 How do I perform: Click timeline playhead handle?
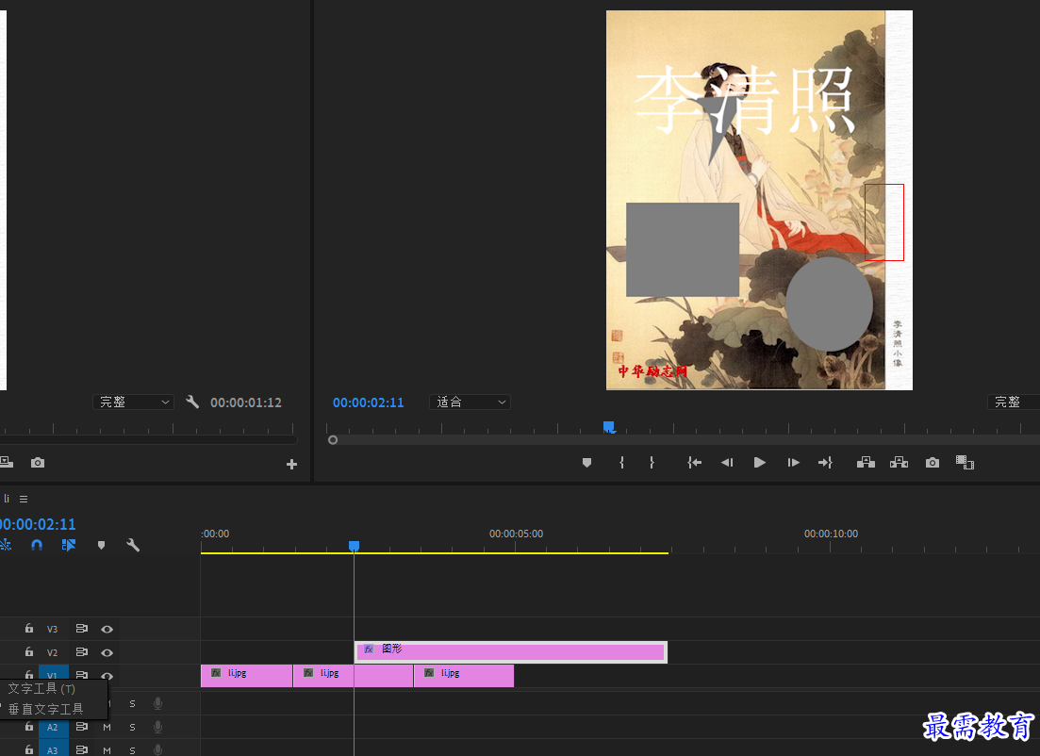click(355, 546)
